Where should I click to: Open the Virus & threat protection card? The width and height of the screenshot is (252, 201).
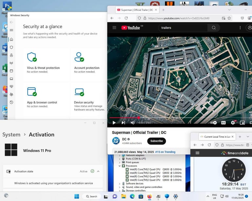click(x=47, y=65)
